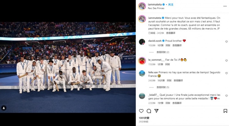
Task: Like david.ozoh's Proud brother comment
Action: click(226, 42)
